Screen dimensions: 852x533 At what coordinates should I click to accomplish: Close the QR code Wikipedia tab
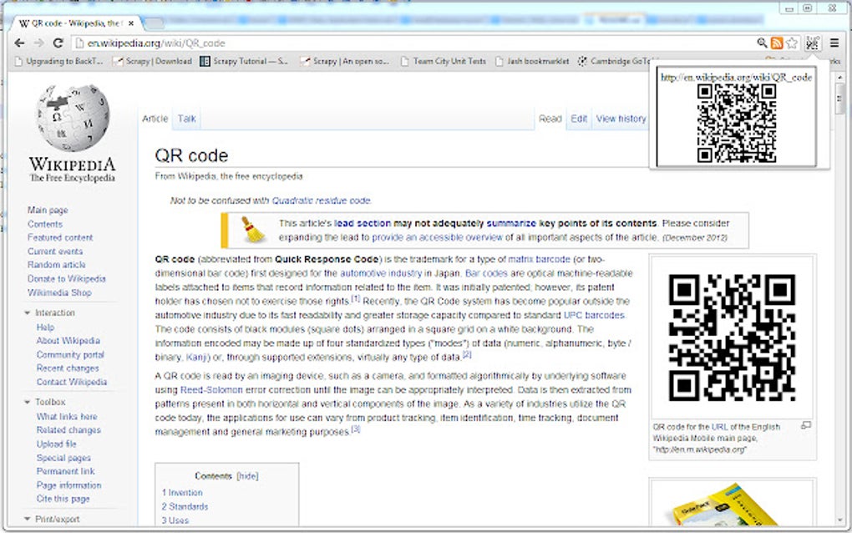coord(131,23)
